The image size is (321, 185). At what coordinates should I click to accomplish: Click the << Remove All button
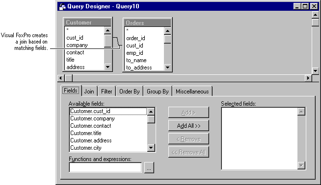coord(188,152)
